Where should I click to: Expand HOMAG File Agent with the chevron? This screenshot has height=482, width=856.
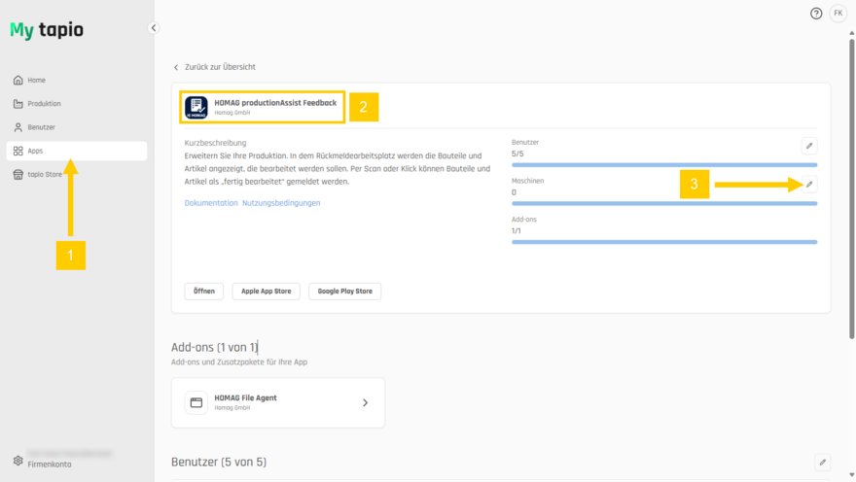[365, 403]
